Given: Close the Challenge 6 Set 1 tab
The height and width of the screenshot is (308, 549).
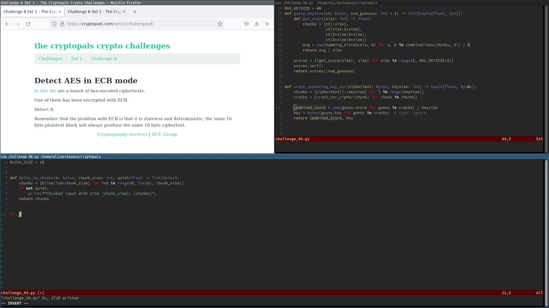Looking at the screenshot, I should (x=124, y=12).
